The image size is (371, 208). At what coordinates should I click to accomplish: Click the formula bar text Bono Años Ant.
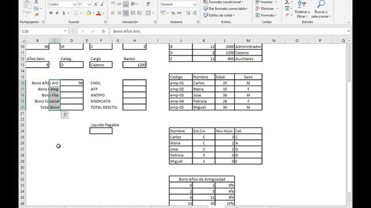(127, 31)
